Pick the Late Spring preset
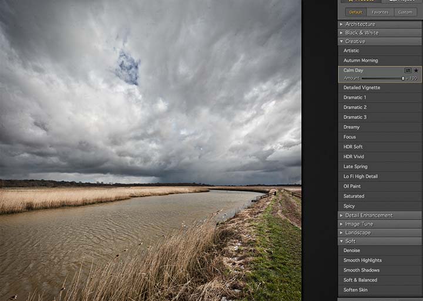This screenshot has width=423, height=301. coord(380,167)
